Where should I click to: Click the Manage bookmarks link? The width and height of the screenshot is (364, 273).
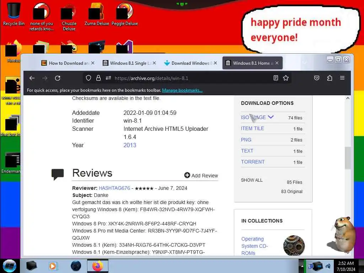[x=182, y=90]
